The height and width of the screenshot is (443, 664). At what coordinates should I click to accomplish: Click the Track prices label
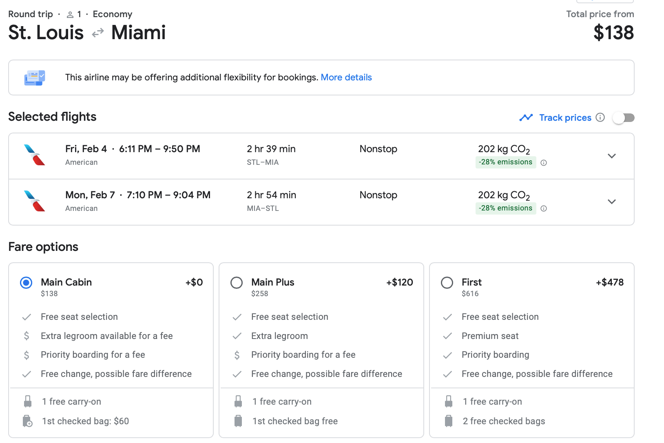click(565, 118)
